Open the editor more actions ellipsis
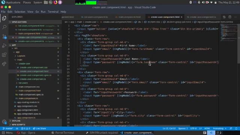This screenshot has width=240, height=135. pyautogui.click(x=235, y=17)
